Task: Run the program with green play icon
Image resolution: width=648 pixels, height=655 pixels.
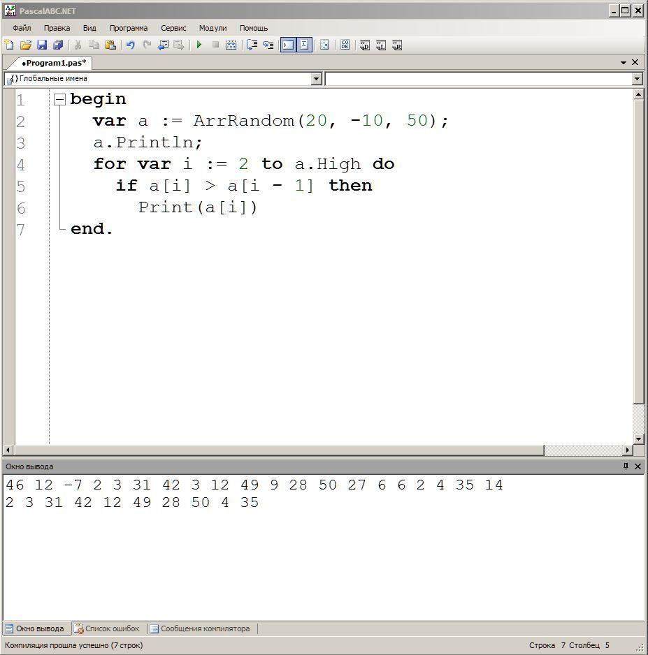Action: [x=199, y=45]
